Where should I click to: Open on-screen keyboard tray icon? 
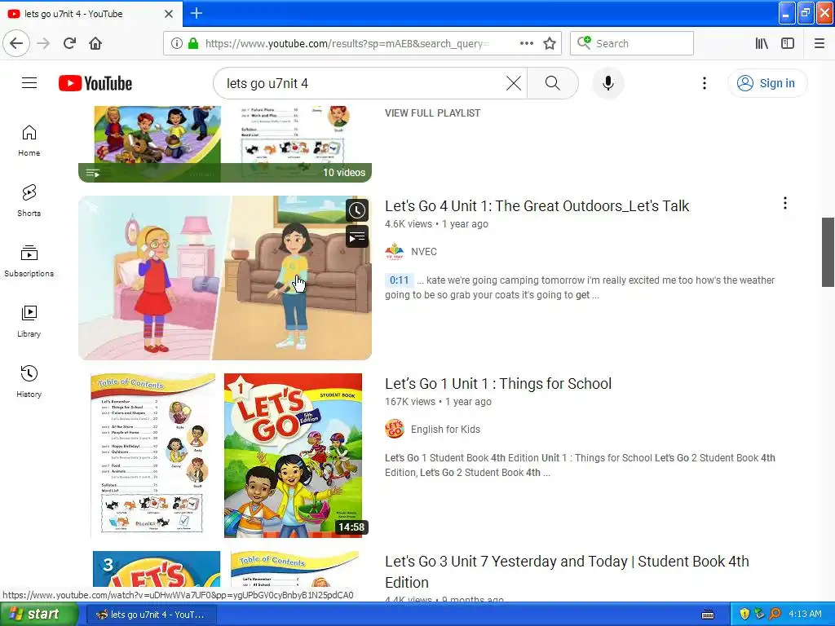point(708,615)
